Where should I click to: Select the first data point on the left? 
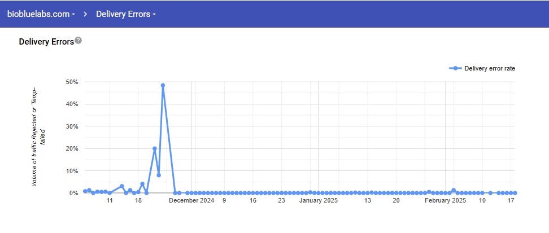(85, 191)
